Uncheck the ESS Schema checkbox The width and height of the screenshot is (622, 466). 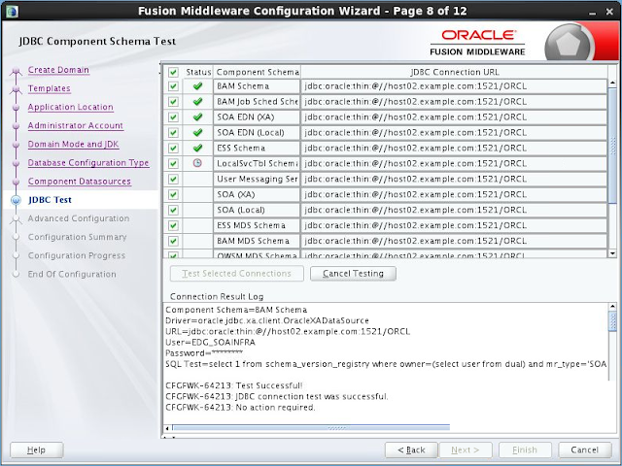173,148
